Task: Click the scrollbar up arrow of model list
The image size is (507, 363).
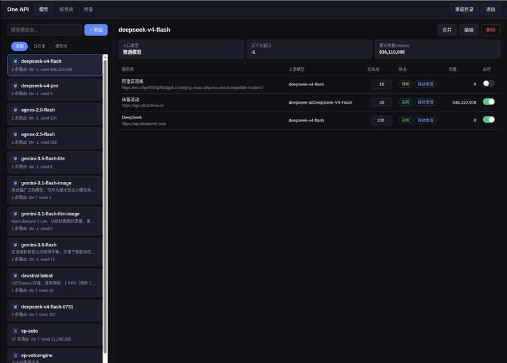Action: (105, 57)
